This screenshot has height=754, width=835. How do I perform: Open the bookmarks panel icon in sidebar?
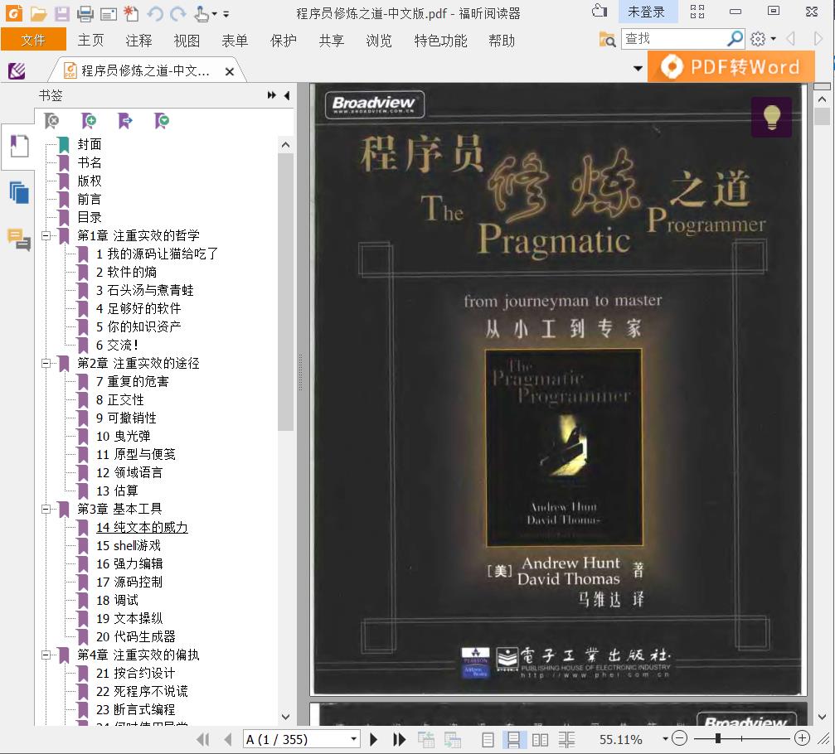click(x=19, y=146)
